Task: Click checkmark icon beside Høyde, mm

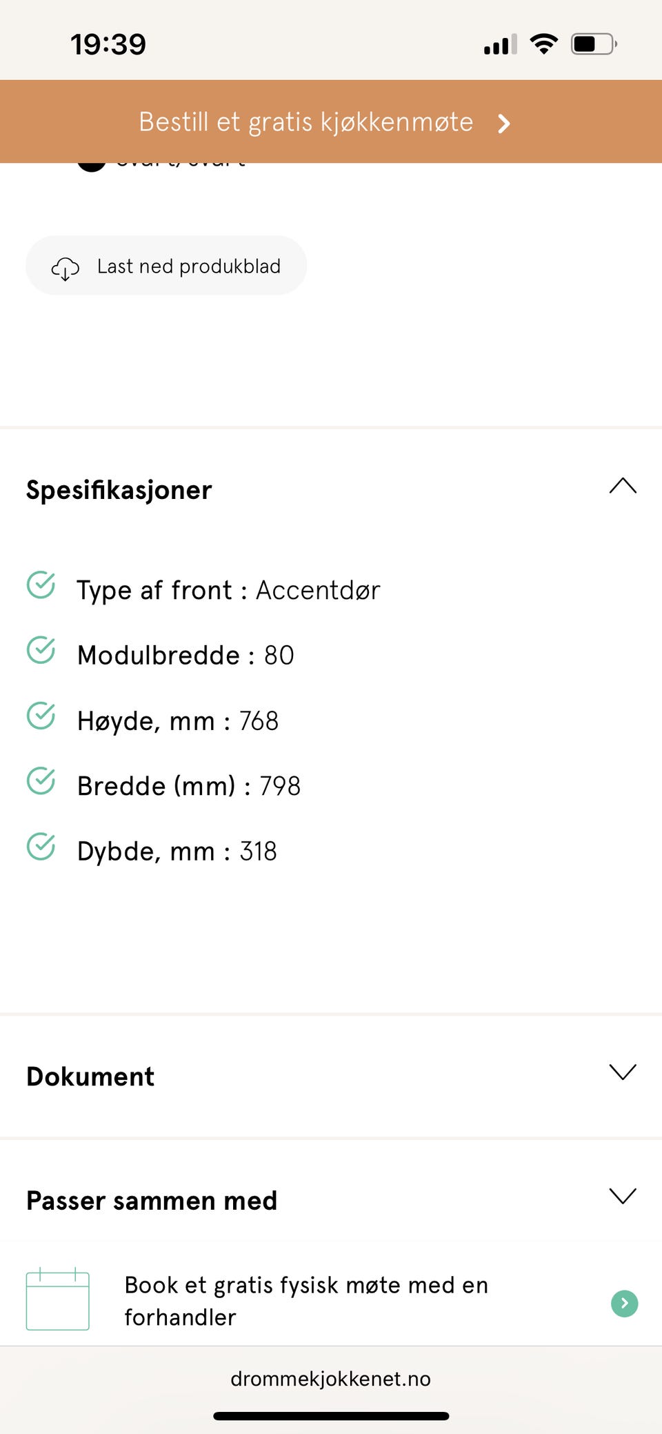Action: [x=41, y=716]
